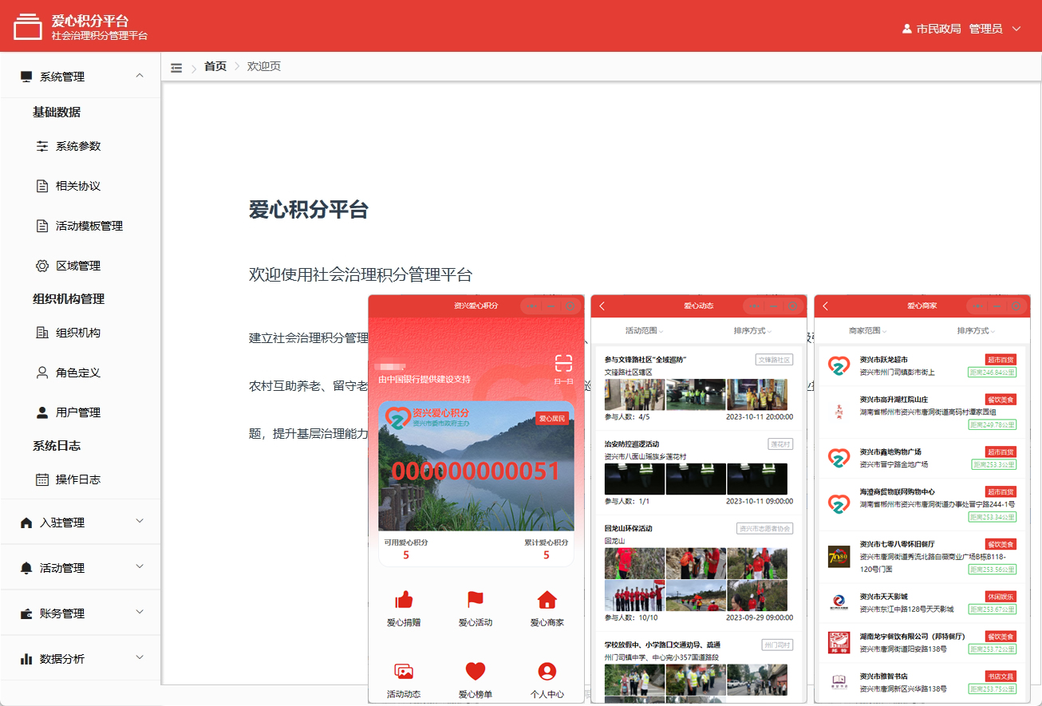
Task: Open 相关协议 in the sidebar
Action: (x=80, y=186)
